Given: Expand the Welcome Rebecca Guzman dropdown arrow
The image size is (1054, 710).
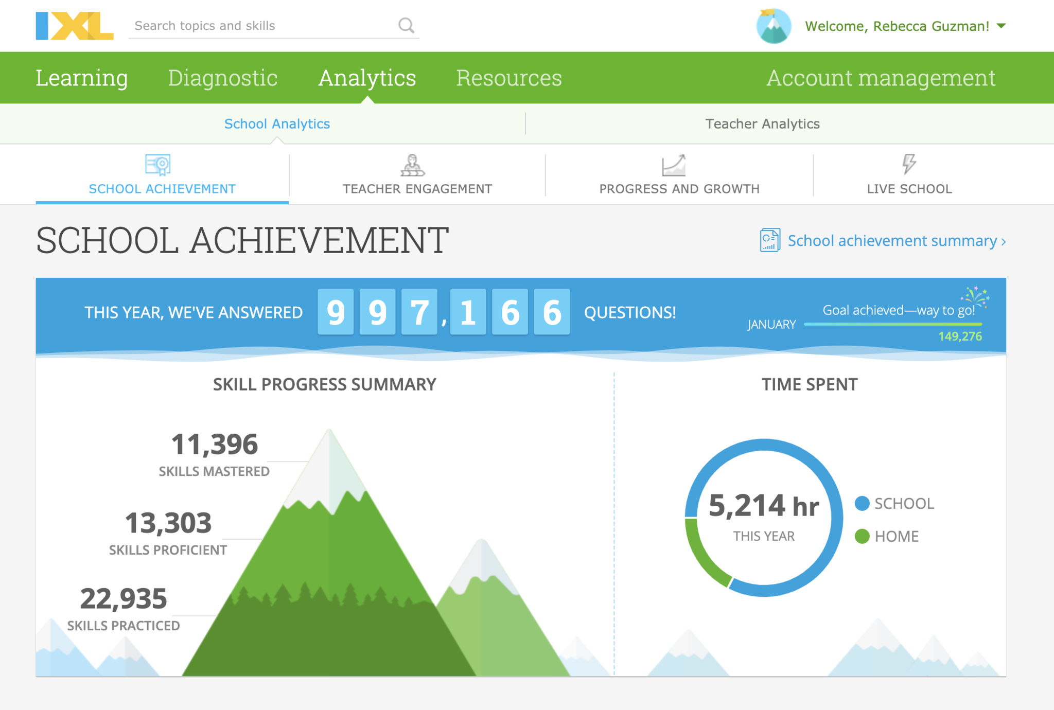Looking at the screenshot, I should (x=1002, y=26).
